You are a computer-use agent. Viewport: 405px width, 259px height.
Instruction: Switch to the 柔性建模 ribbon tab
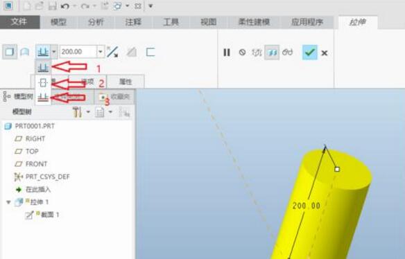[254, 22]
